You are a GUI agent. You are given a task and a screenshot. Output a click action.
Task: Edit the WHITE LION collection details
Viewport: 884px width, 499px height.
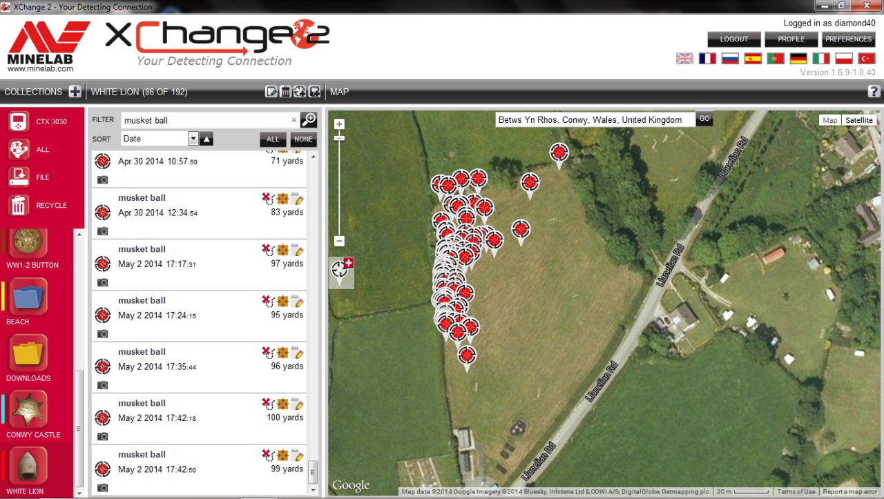(x=271, y=92)
